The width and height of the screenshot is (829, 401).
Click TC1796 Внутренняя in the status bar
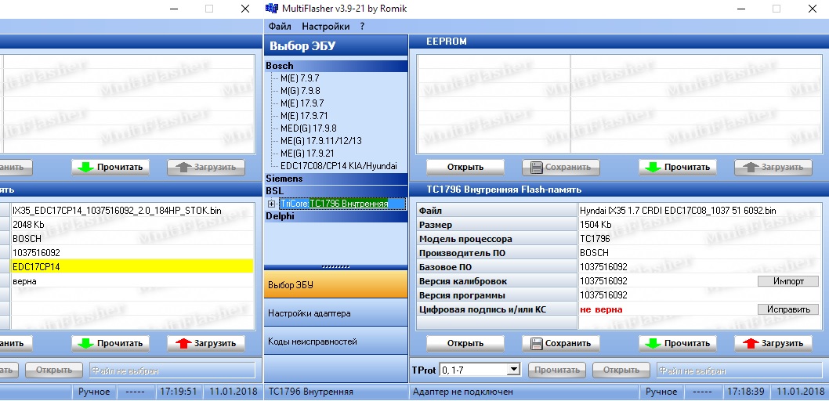pos(311,392)
